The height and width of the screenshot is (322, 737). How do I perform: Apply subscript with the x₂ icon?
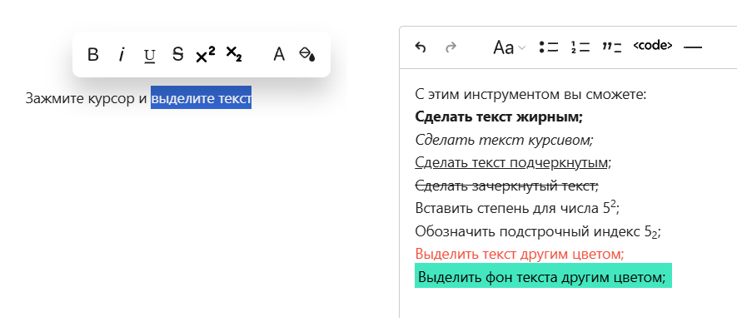234,54
